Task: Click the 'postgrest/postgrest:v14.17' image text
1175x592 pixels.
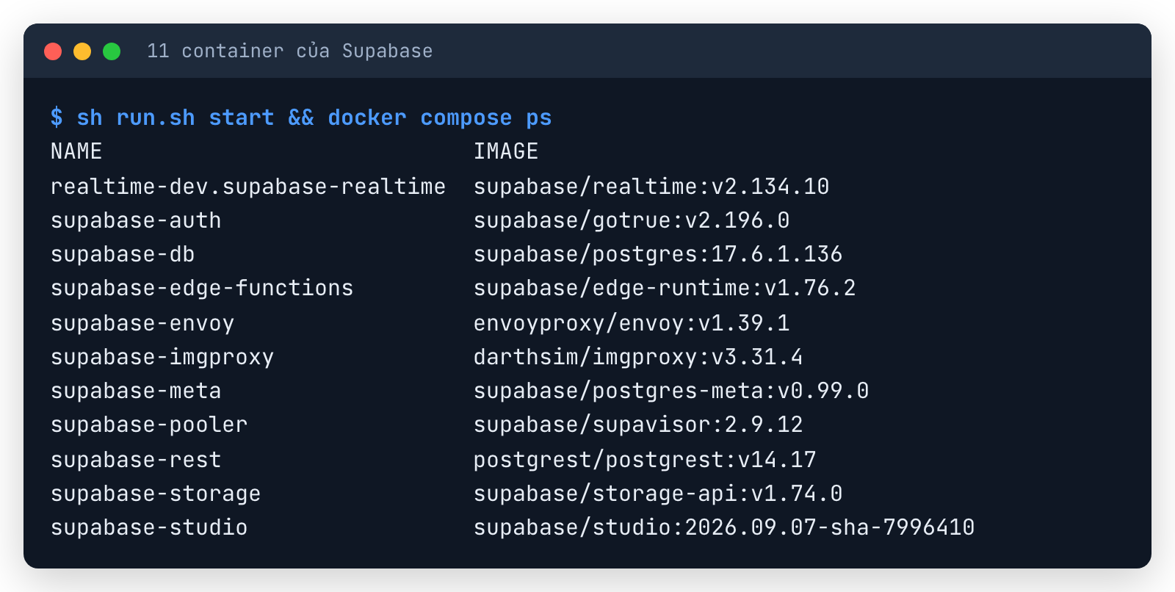Action: pyautogui.click(x=645, y=460)
